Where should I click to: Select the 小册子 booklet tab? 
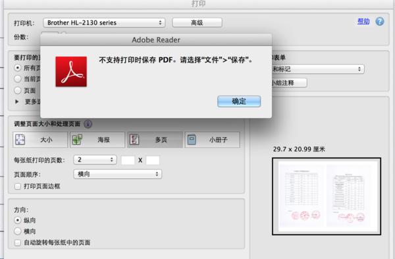(212, 140)
